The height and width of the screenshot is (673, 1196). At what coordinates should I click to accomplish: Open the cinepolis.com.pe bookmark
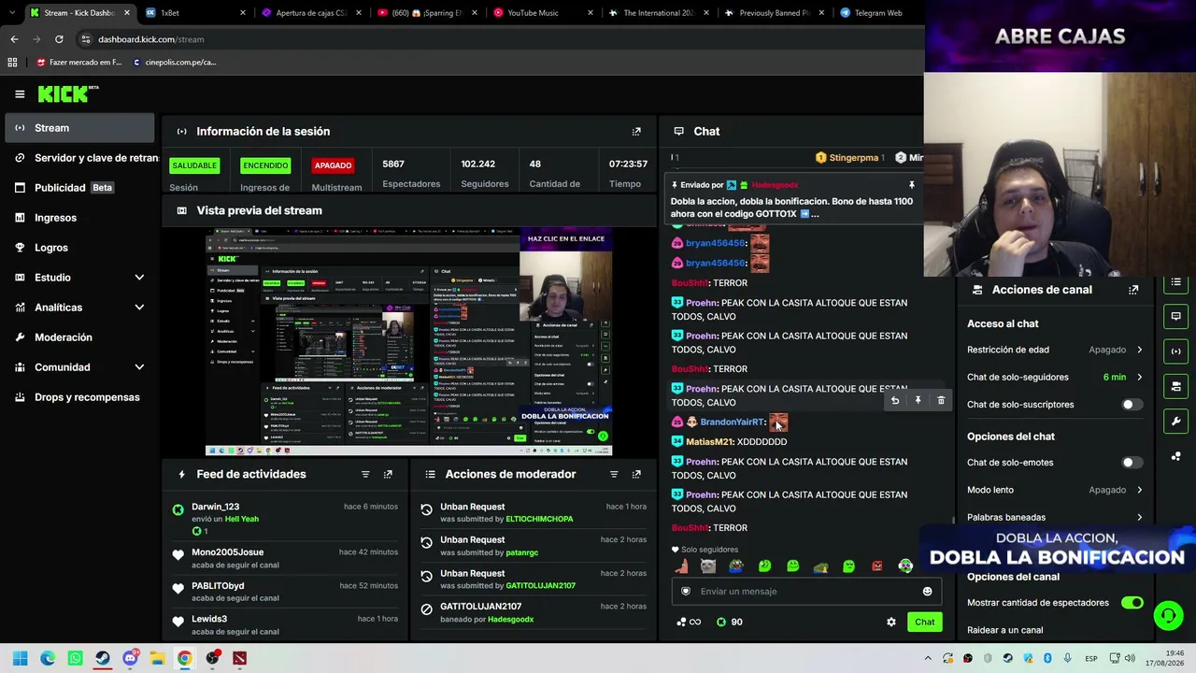pos(175,63)
